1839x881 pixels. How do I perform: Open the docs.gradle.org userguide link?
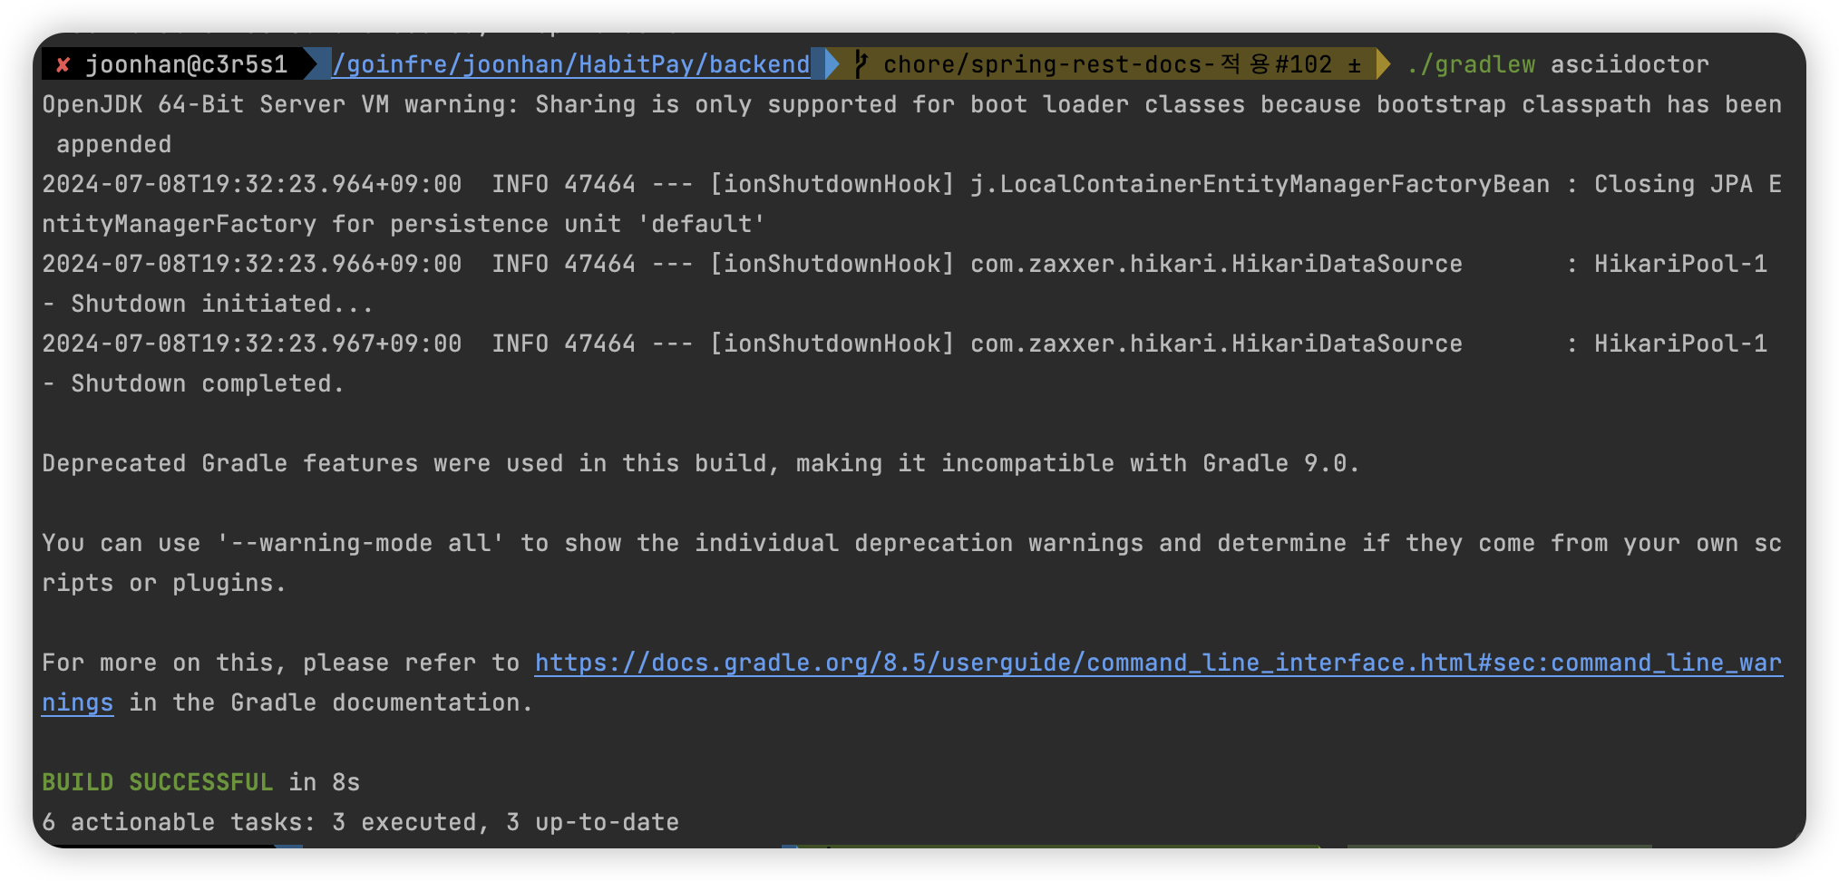[1158, 663]
